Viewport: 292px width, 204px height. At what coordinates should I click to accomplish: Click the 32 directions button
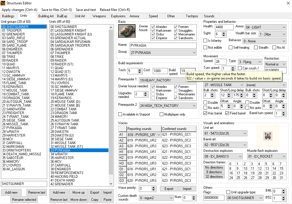tap(214, 177)
